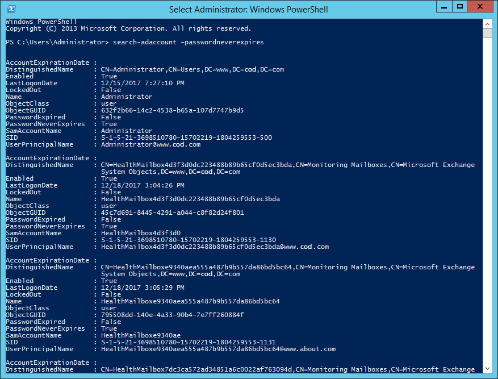Click the PowerShell icon in title bar
Image resolution: width=498 pixels, height=379 pixels.
click(x=11, y=9)
